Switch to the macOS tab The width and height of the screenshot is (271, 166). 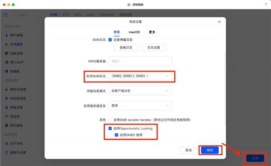[x=134, y=32]
